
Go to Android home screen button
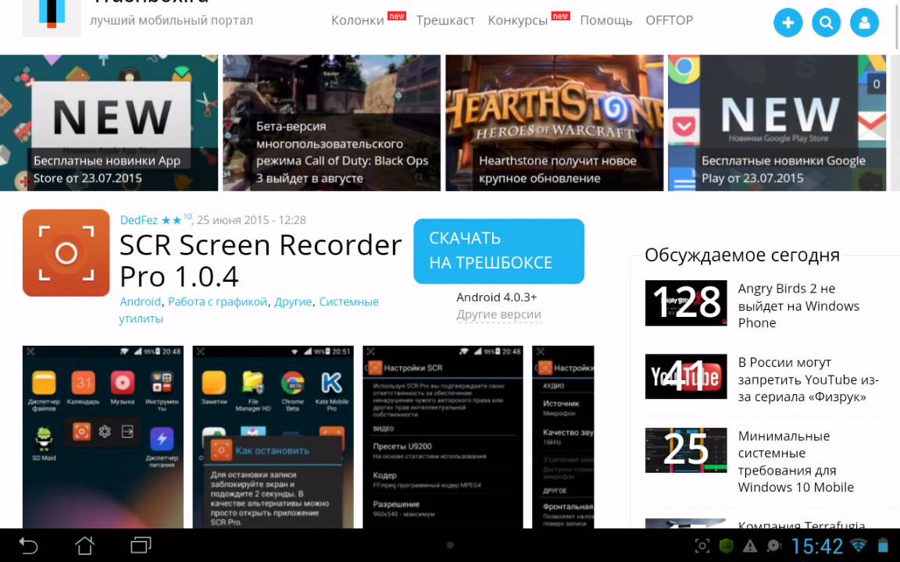coord(85,545)
